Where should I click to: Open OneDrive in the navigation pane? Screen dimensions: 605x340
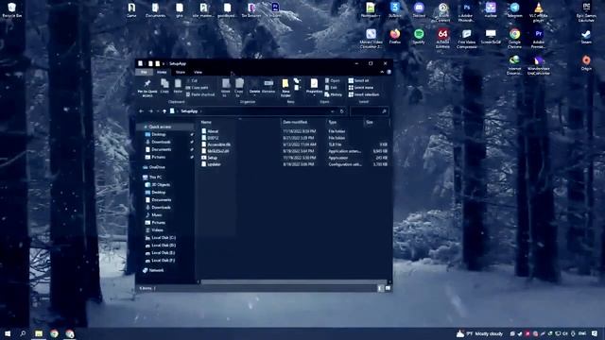pyautogui.click(x=154, y=167)
